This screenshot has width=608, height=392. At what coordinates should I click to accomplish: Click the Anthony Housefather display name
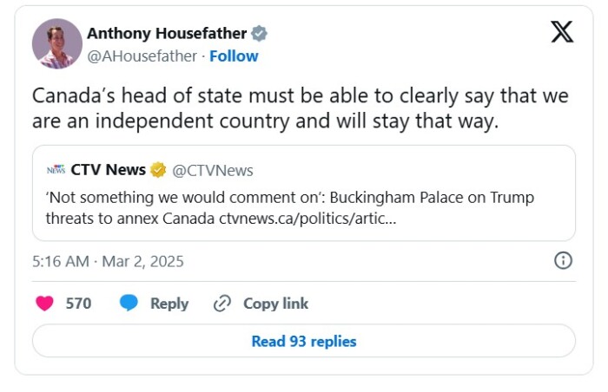coord(167,33)
